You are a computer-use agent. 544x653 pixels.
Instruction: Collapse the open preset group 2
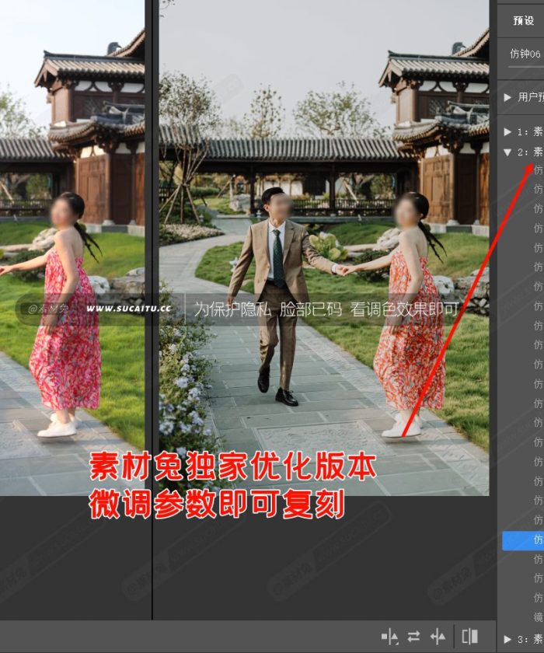(x=507, y=152)
